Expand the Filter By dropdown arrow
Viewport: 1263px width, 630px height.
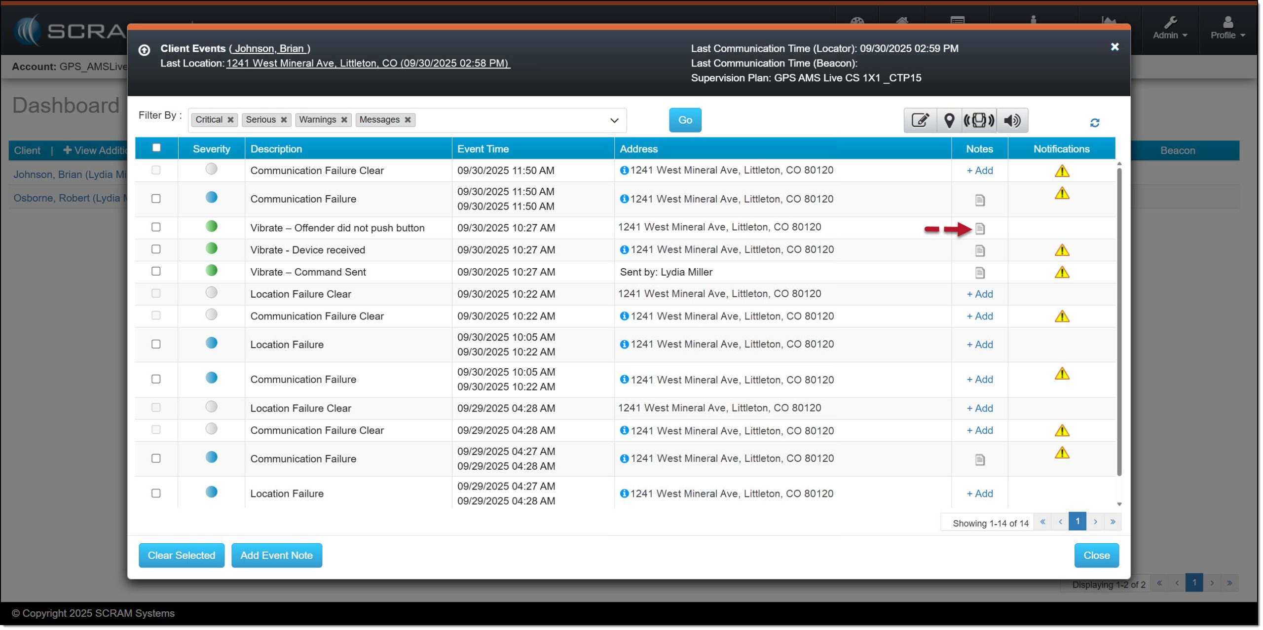(614, 120)
